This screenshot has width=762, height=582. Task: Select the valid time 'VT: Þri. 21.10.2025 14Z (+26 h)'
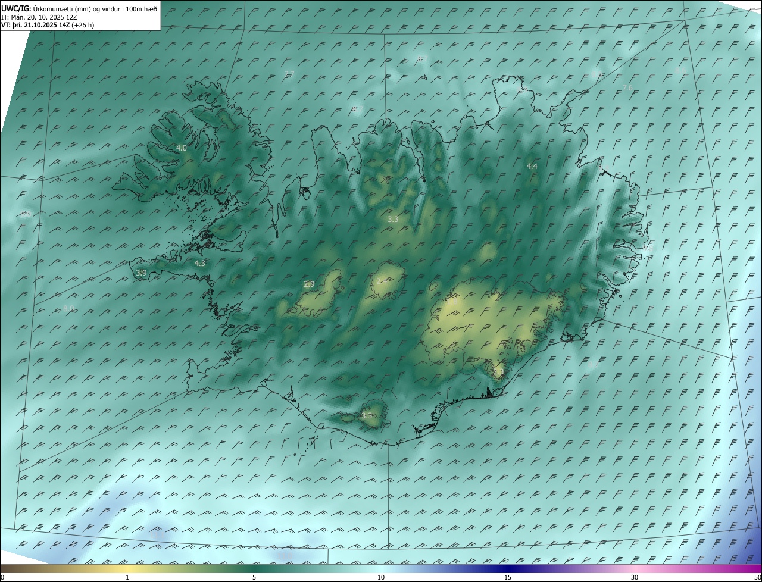click(x=48, y=24)
